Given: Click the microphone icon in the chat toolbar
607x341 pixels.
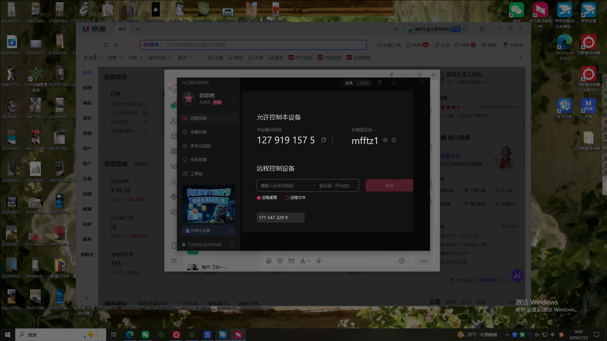Looking at the screenshot, I should pyautogui.click(x=319, y=261).
